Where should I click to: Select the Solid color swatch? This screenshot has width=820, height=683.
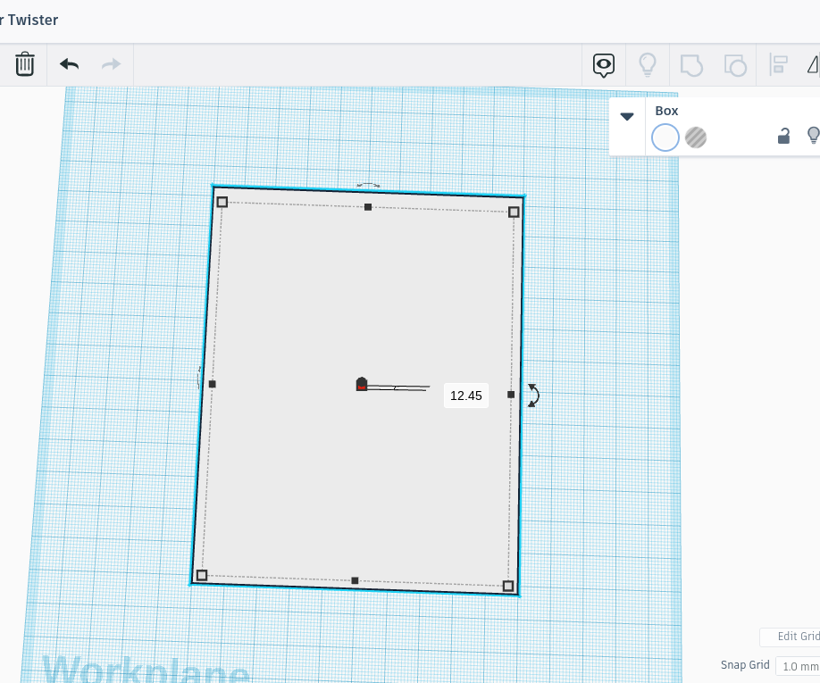coord(665,137)
